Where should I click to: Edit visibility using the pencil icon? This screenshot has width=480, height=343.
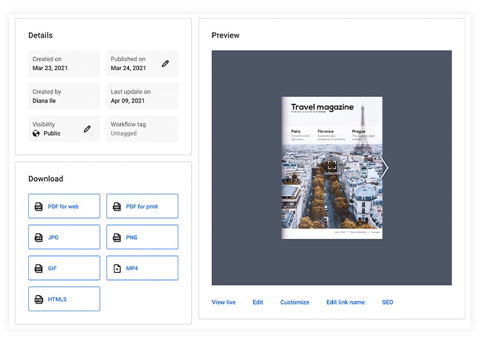point(88,128)
